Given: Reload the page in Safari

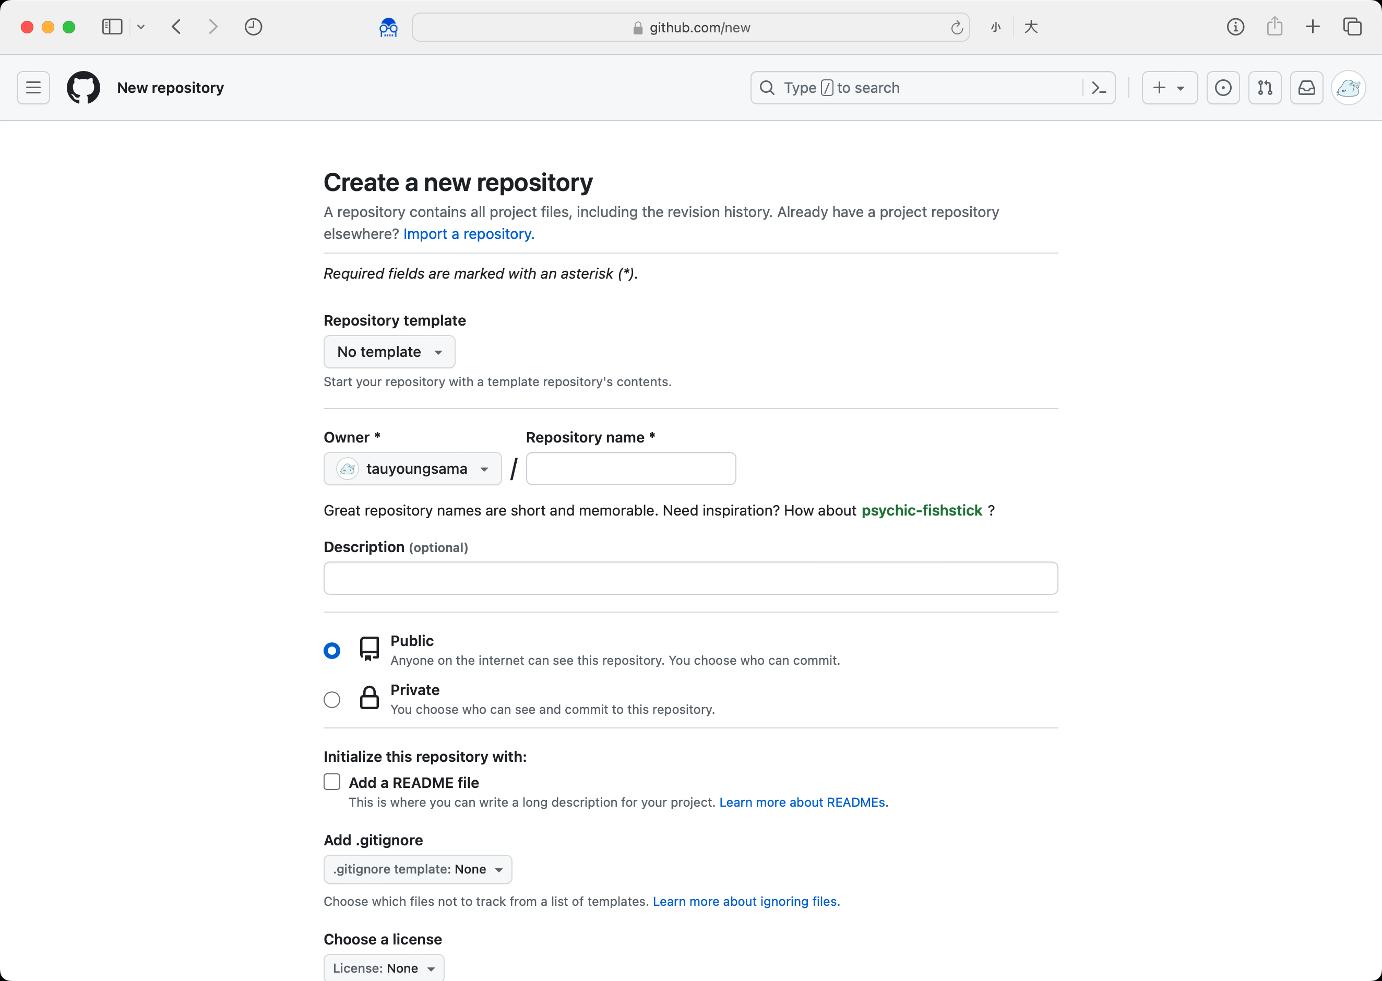Looking at the screenshot, I should (x=956, y=27).
